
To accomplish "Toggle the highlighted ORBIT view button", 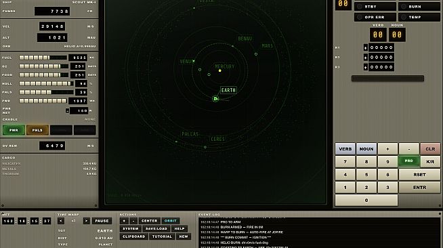I will pyautogui.click(x=171, y=221).
